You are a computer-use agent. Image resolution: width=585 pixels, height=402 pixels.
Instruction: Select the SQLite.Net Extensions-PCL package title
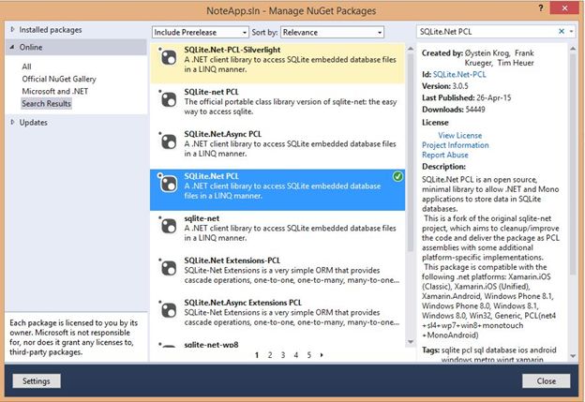click(x=232, y=261)
